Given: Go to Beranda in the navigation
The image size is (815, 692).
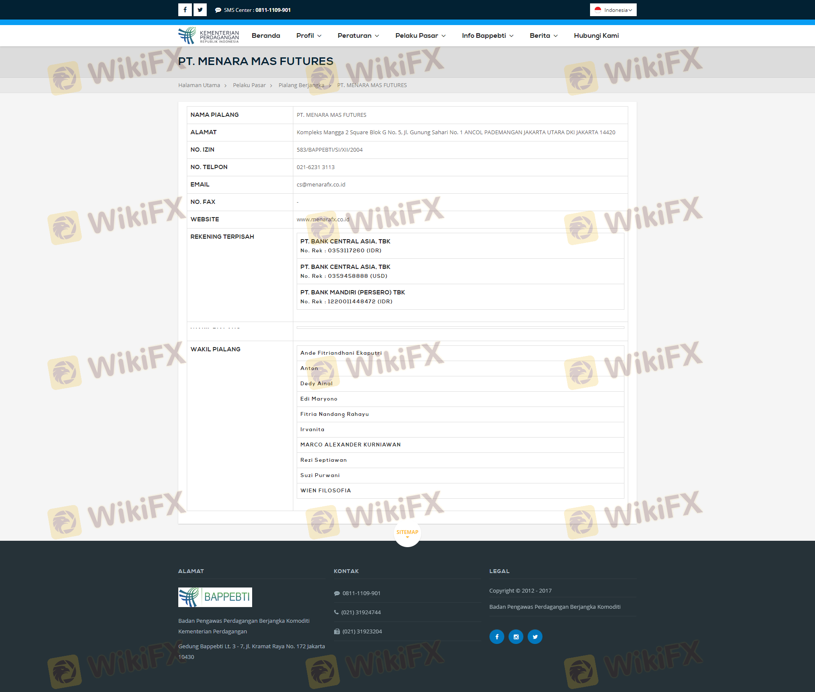Looking at the screenshot, I should click(266, 36).
